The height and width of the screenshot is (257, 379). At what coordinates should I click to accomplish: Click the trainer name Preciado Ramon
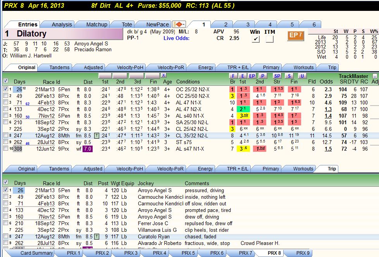pos(93,49)
